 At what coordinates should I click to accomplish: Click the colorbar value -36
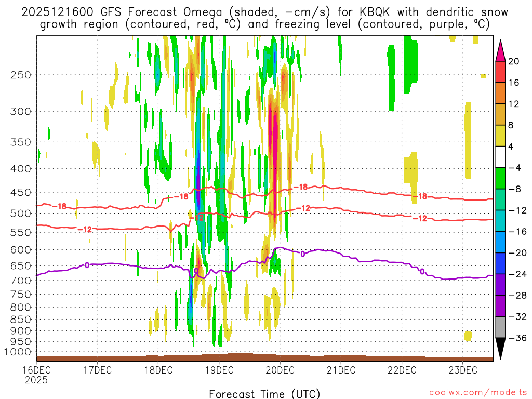[x=517, y=338]
